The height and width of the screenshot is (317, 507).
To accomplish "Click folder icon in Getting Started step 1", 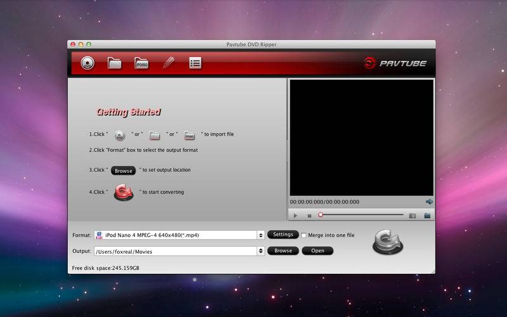I will (155, 136).
